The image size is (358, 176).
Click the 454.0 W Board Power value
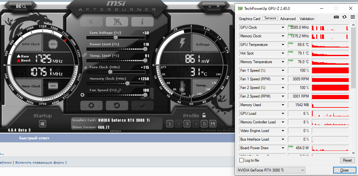(x=299, y=148)
